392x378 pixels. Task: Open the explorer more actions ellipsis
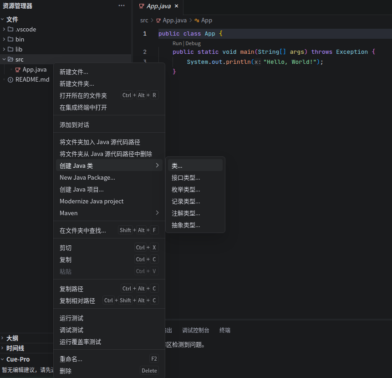[x=122, y=5]
